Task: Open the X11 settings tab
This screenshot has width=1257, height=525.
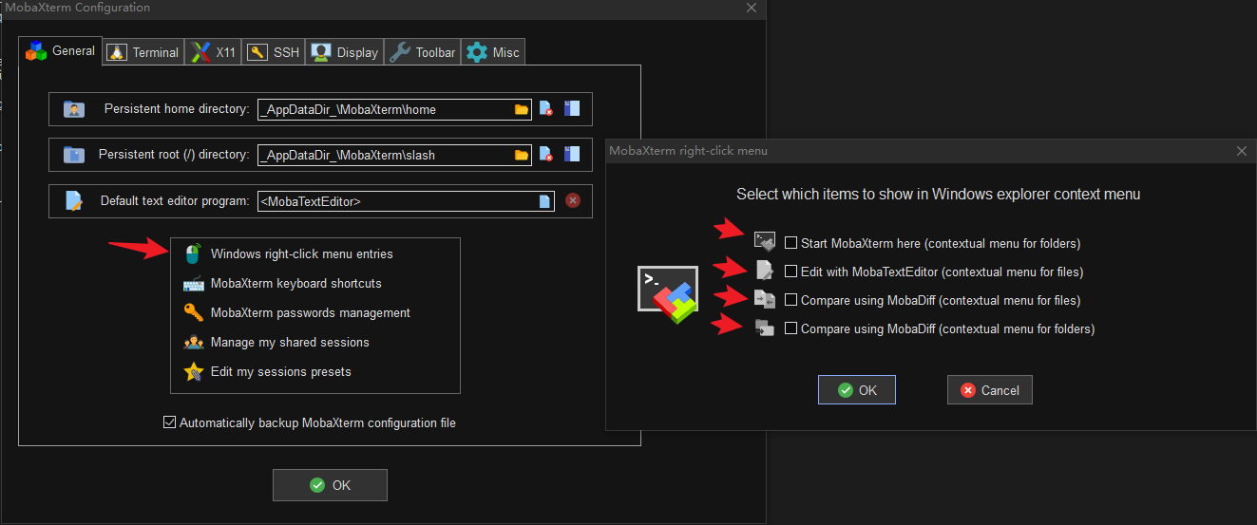Action: click(213, 52)
